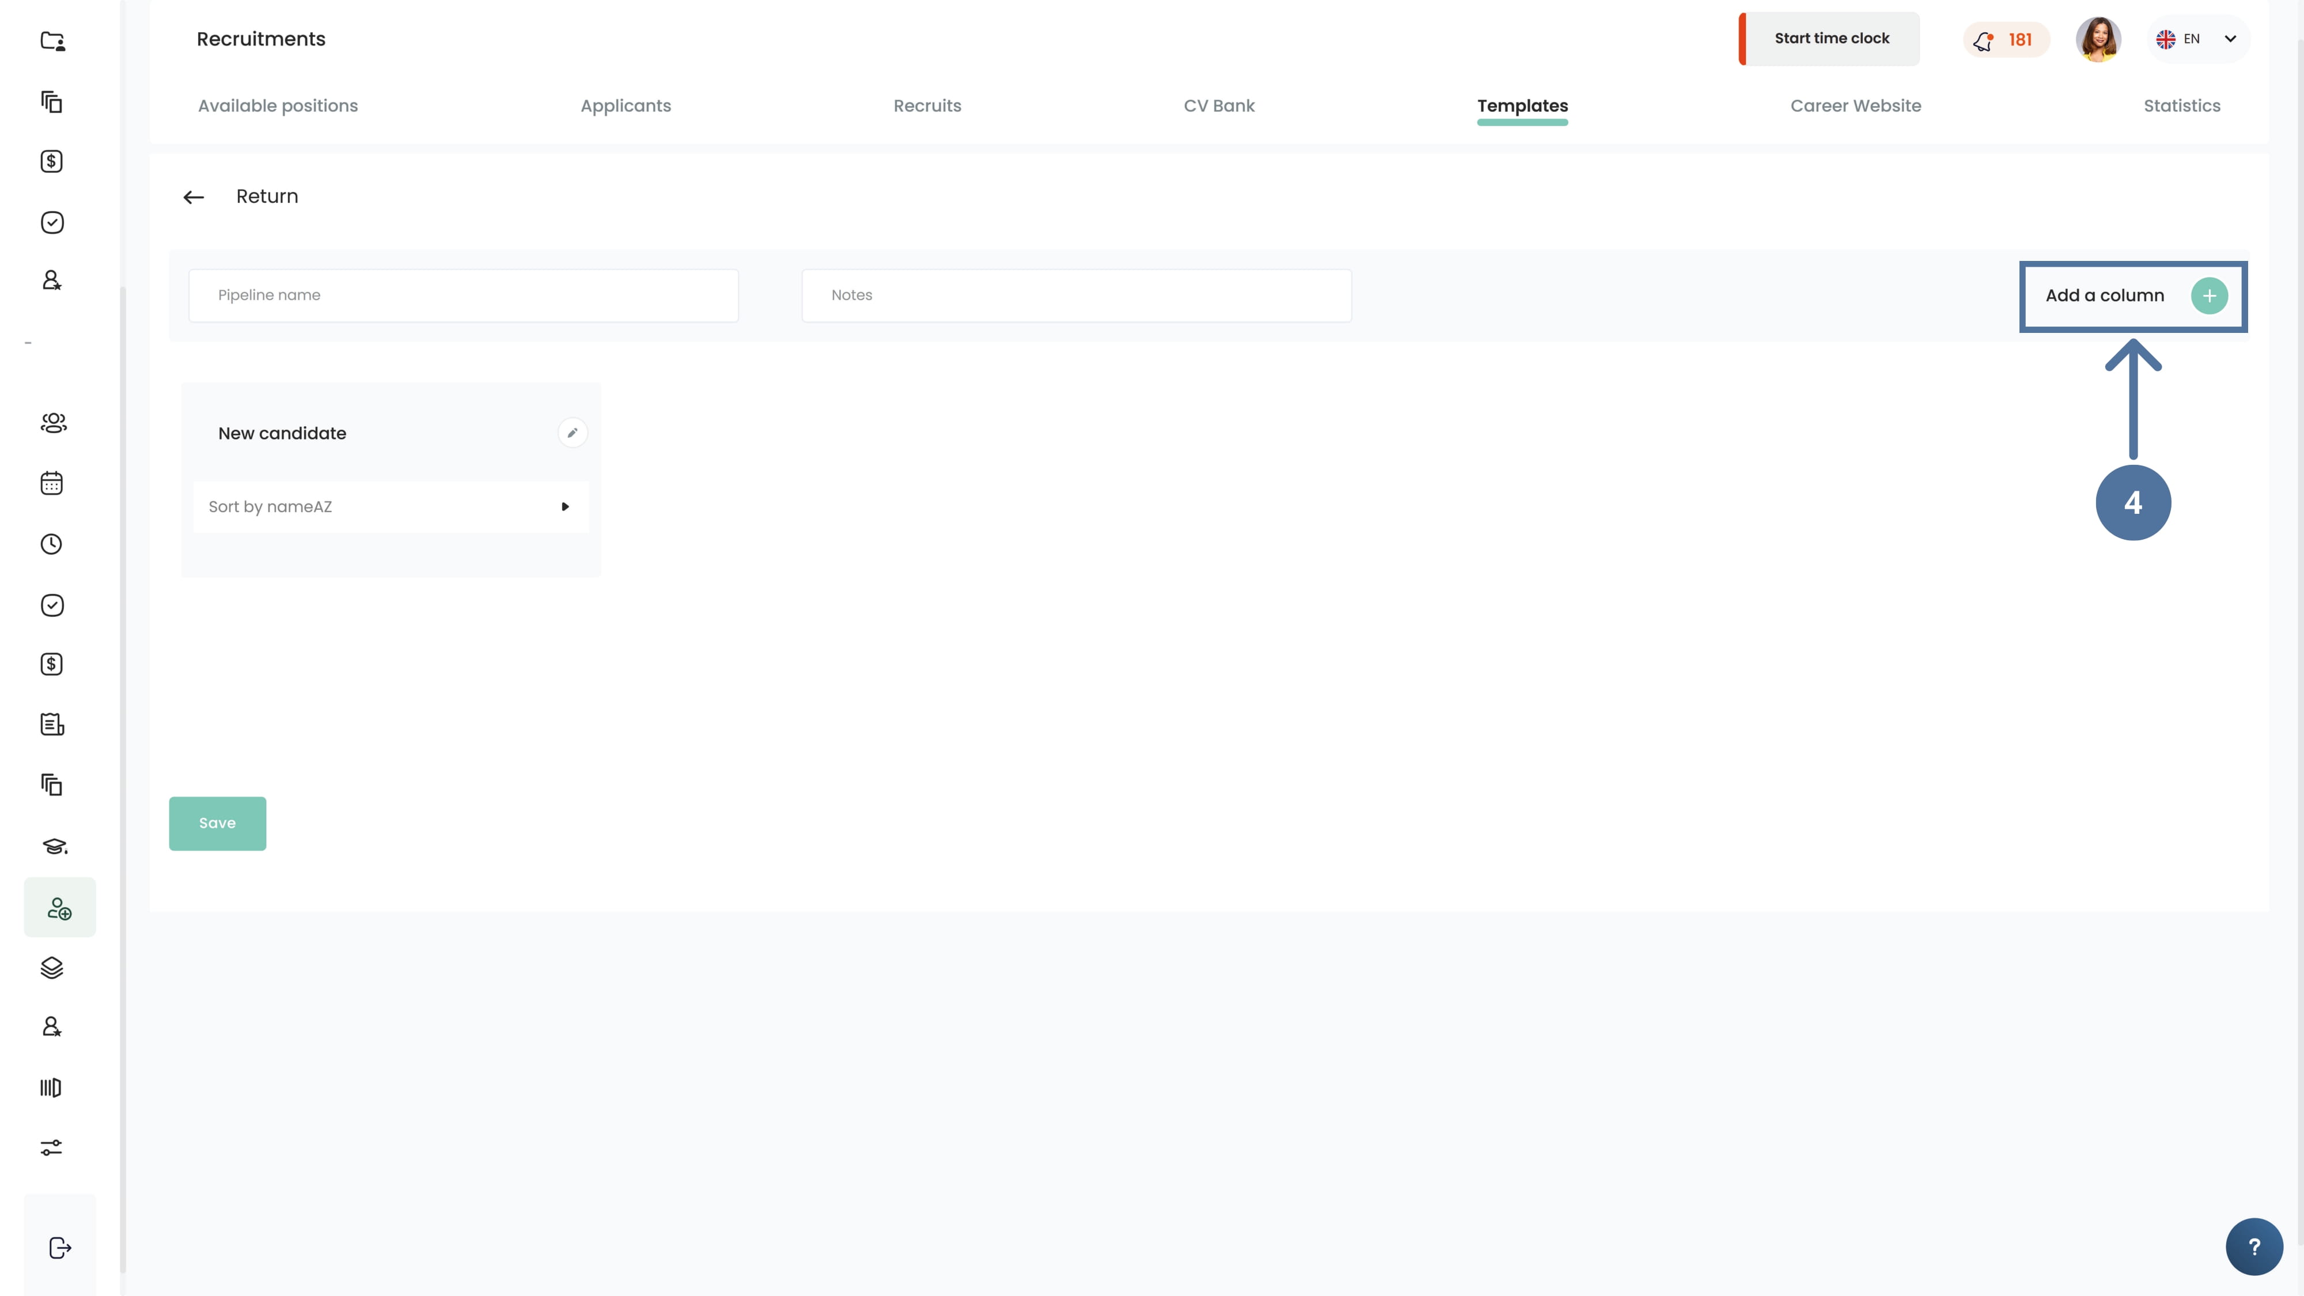Open the calendar icon in sidebar
This screenshot has height=1296, width=2304.
click(x=52, y=483)
